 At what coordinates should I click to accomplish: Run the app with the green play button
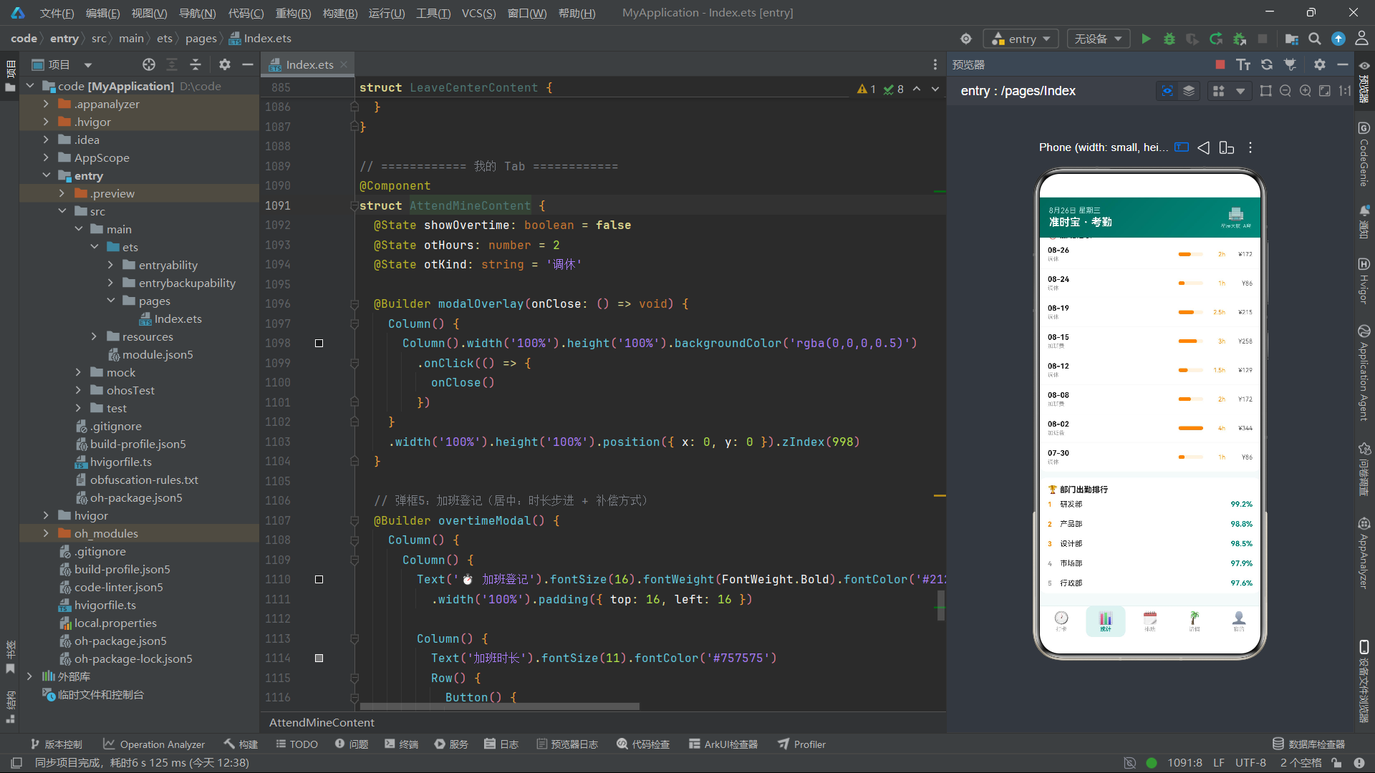tap(1146, 39)
